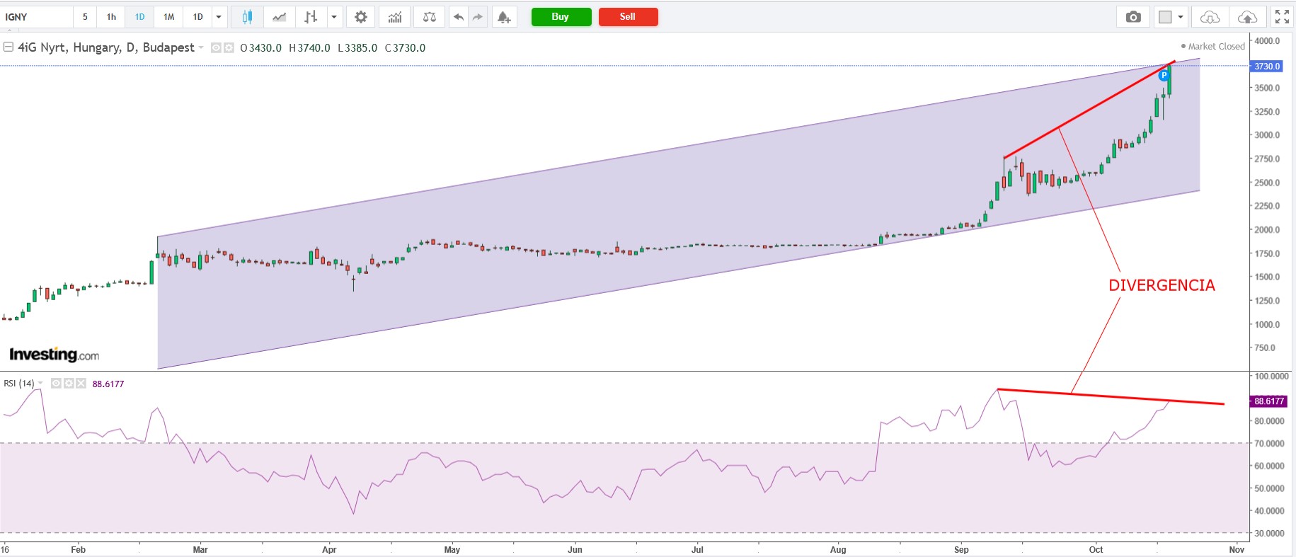Collapse legend using box beside 4iG Nyrt
The width and height of the screenshot is (1296, 557).
coord(8,47)
